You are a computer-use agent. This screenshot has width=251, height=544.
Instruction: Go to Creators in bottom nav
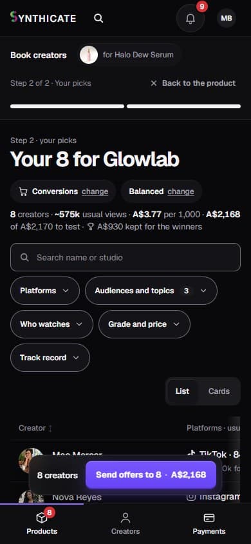[126, 524]
